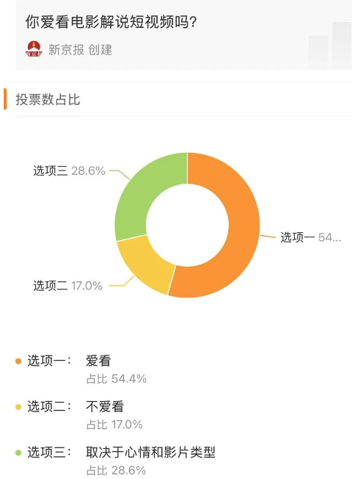The image size is (352, 479).
Task: Click the 选项三 28.6% chart label
Action: click(x=69, y=170)
